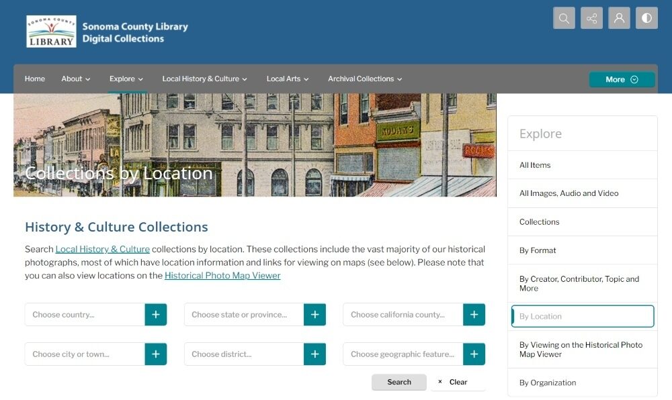This screenshot has width=672, height=400.
Task: Open the search magnifier icon in header
Action: 564,18
